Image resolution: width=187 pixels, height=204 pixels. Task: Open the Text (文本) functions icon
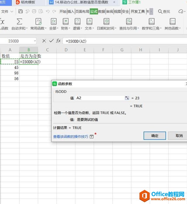point(89,21)
